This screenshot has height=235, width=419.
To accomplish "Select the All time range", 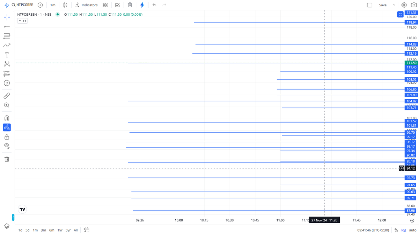I will [76, 230].
